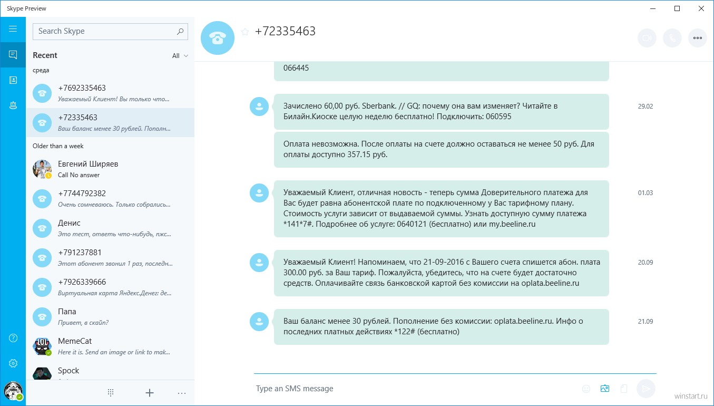
Task: Click the 21.09 date stamp
Action: (645, 322)
